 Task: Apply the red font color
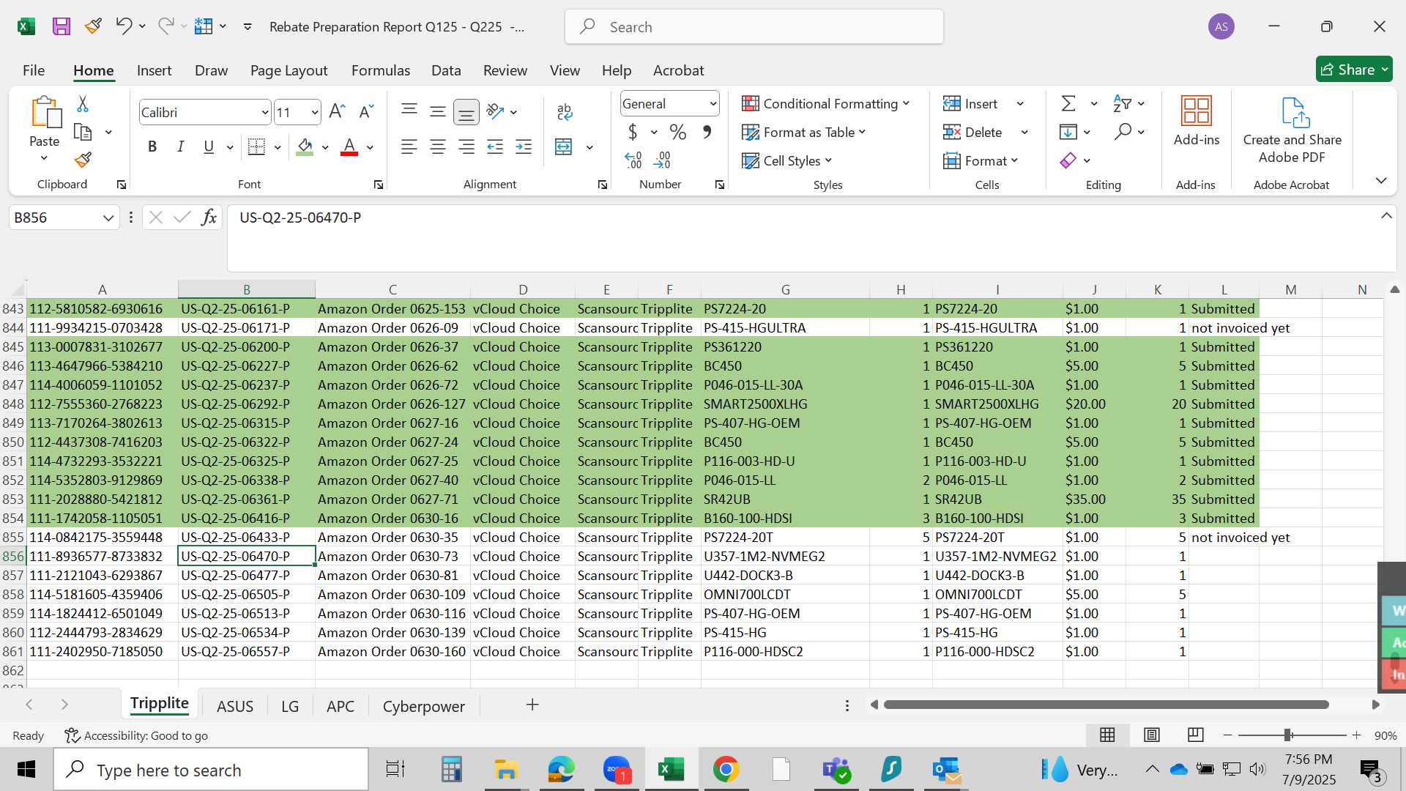point(350,147)
